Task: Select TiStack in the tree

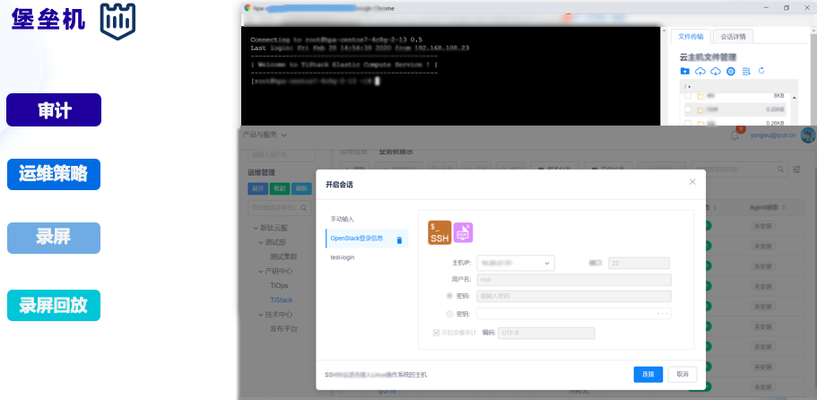Action: (282, 300)
